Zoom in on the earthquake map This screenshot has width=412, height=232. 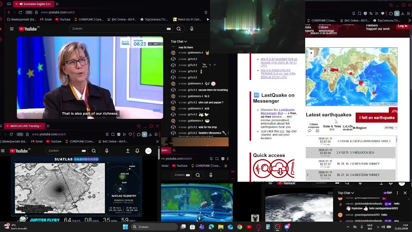click(311, 53)
